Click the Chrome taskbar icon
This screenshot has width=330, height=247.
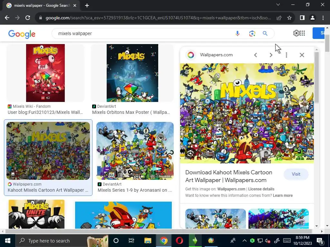click(163, 241)
